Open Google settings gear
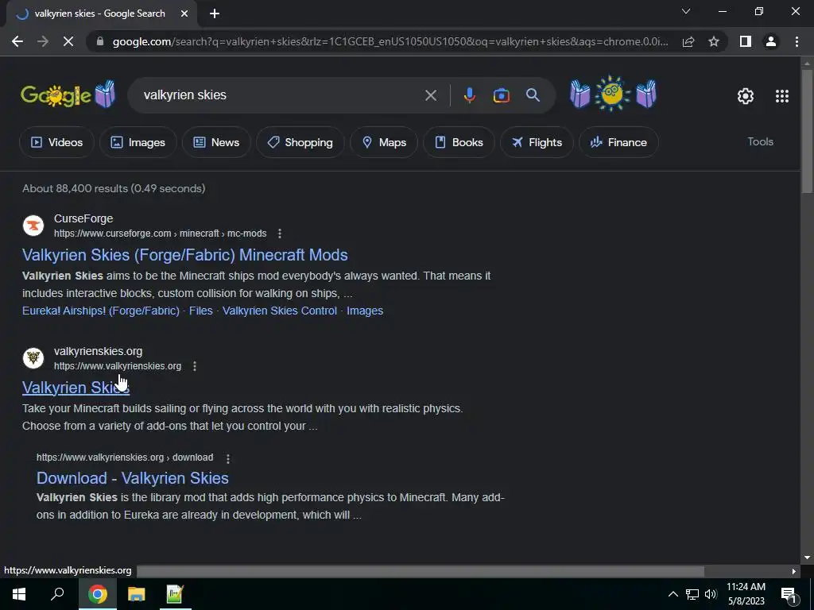Image resolution: width=814 pixels, height=610 pixels. click(x=746, y=96)
